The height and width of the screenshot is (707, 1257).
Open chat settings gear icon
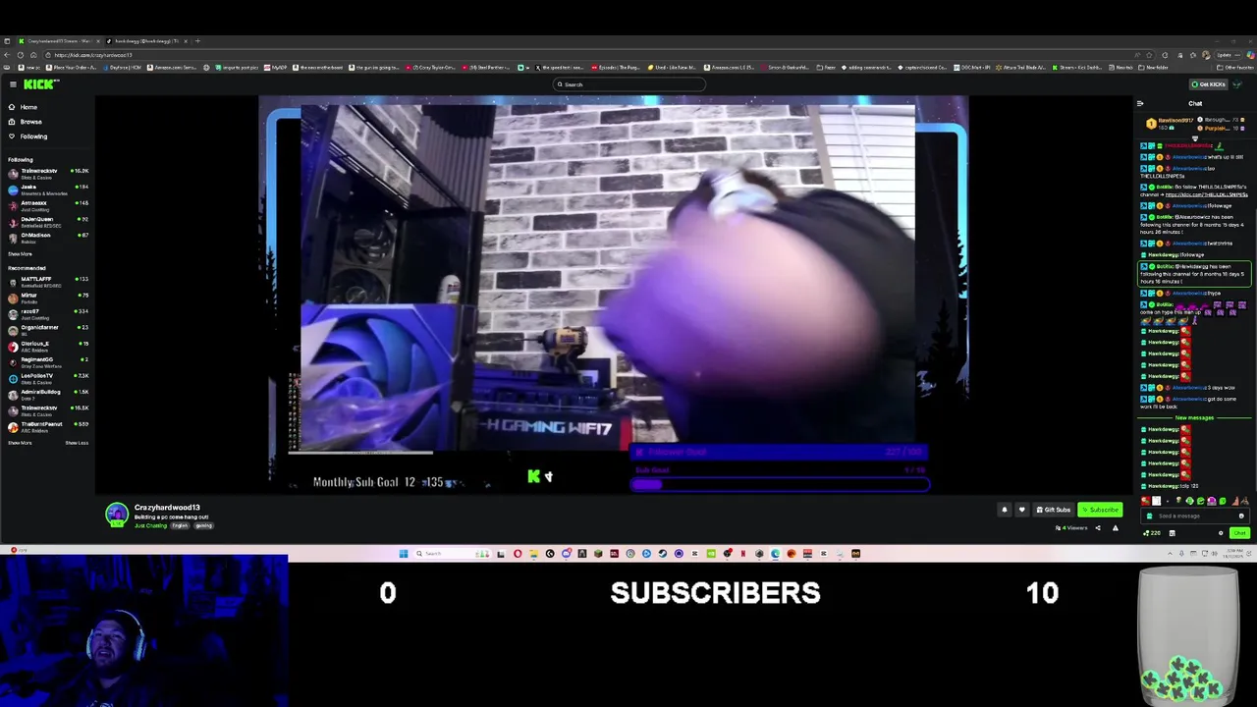tap(1221, 533)
